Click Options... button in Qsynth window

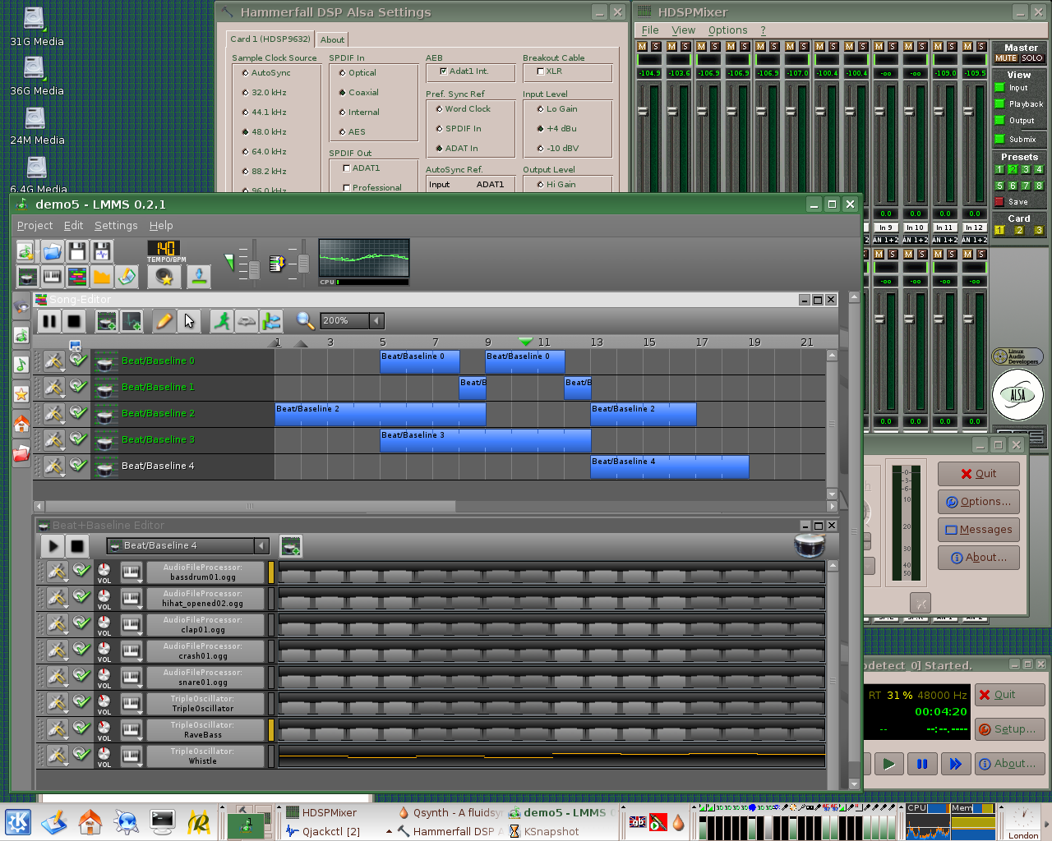(979, 502)
